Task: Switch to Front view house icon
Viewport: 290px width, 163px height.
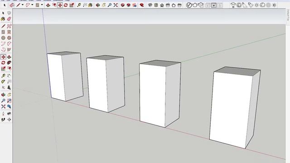Action: 162,5
